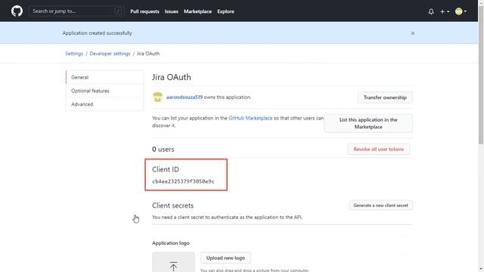
Task: Expand the plus create-new menu
Action: [x=445, y=11]
